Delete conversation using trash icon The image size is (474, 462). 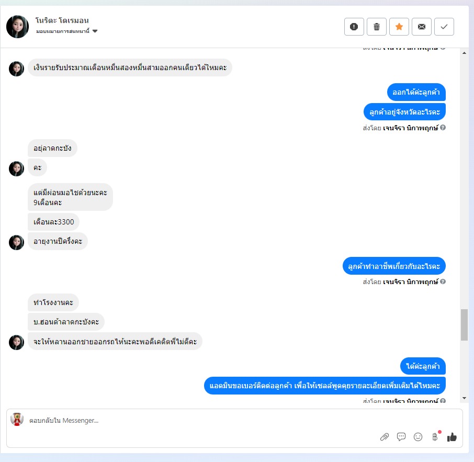(376, 27)
